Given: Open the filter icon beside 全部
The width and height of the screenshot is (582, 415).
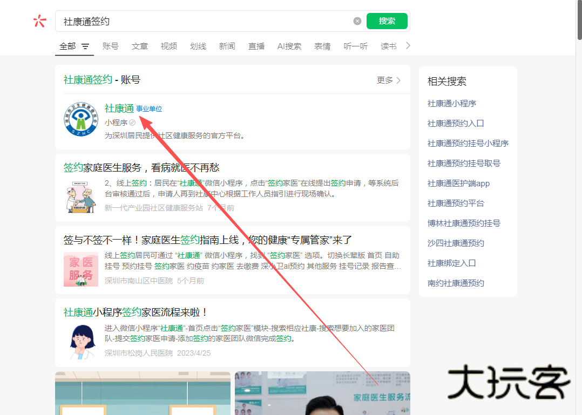Looking at the screenshot, I should (x=85, y=46).
